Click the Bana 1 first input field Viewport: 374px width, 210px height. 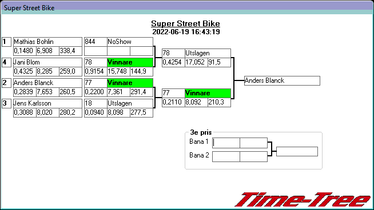pyautogui.click(x=226, y=143)
